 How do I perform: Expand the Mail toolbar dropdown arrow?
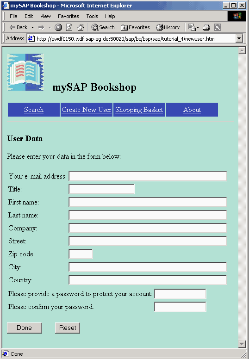[198, 28]
